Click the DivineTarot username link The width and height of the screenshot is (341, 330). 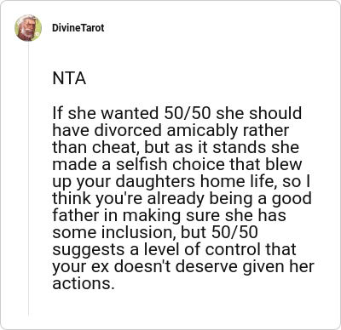[78, 28]
